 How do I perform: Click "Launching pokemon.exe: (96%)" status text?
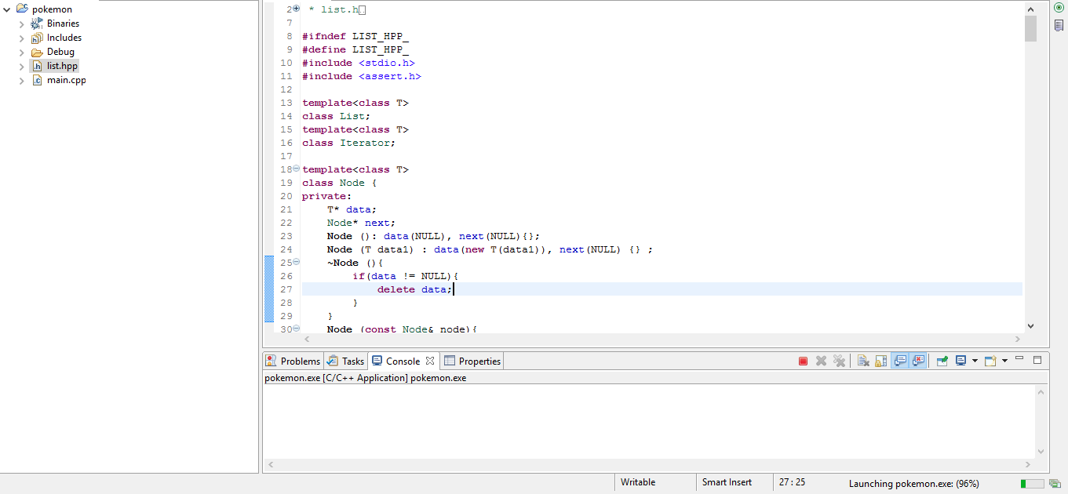(x=914, y=484)
